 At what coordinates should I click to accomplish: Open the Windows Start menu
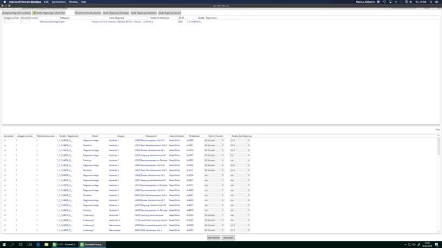point(4,245)
